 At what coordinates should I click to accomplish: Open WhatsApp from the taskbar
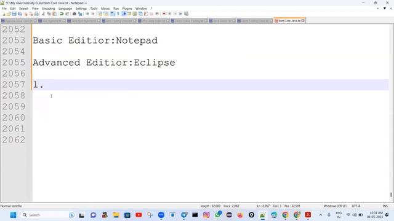pyautogui.click(x=217, y=215)
